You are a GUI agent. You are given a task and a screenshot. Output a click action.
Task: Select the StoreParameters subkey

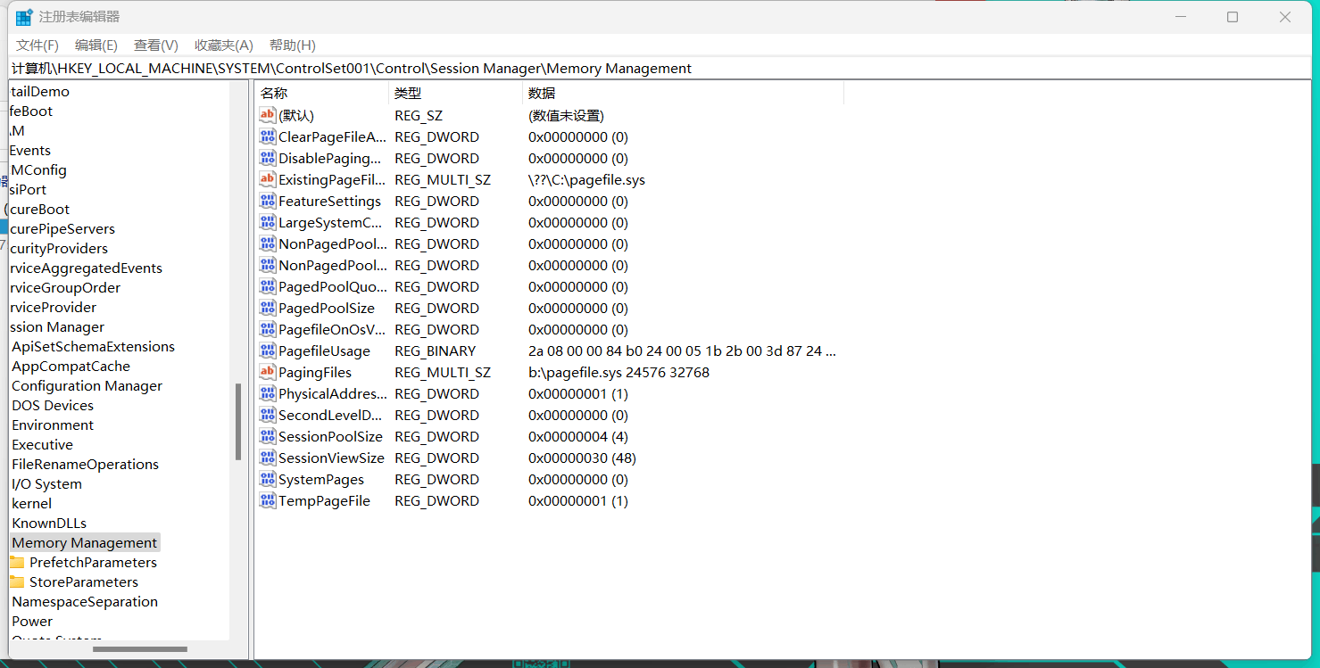click(84, 581)
